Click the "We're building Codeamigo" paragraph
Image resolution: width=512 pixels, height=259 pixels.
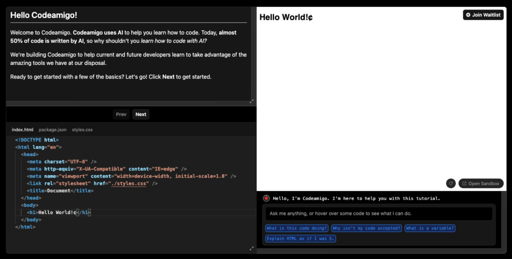pos(128,59)
